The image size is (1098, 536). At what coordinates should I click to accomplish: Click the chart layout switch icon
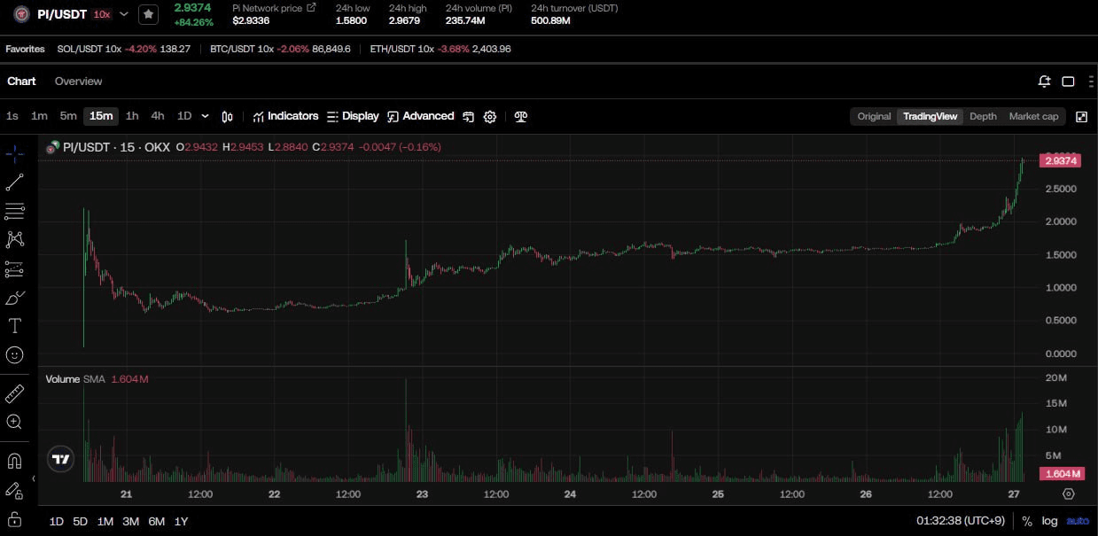[468, 116]
